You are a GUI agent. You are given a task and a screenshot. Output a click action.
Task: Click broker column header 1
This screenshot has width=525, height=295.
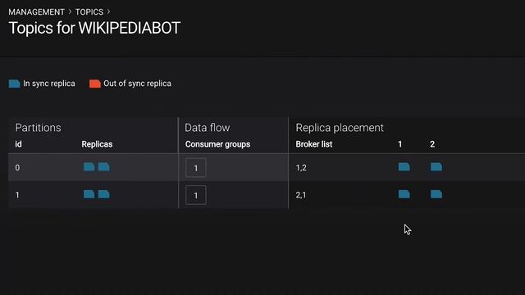click(399, 144)
